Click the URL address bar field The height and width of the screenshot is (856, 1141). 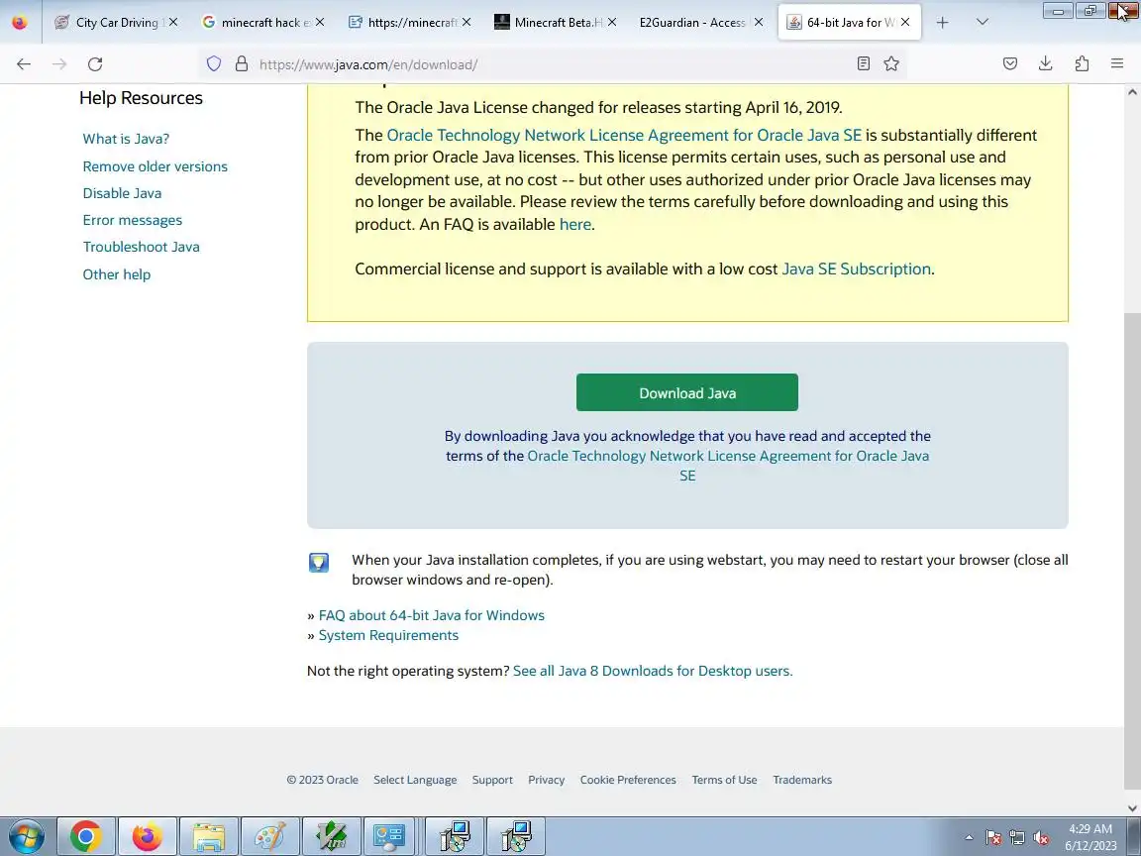click(x=553, y=64)
